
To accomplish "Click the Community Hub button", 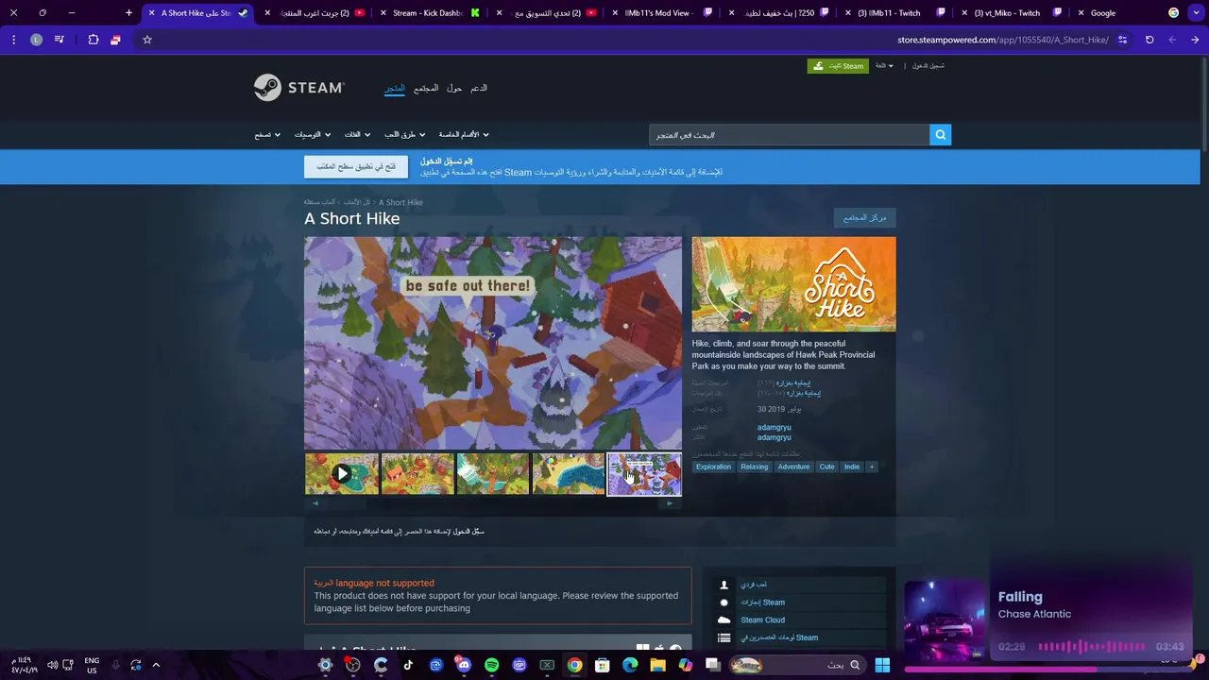I will click(864, 218).
